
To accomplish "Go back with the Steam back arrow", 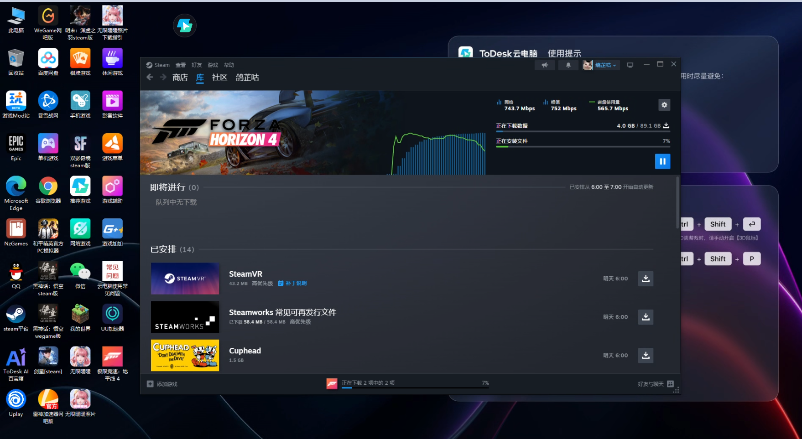I will click(x=150, y=77).
